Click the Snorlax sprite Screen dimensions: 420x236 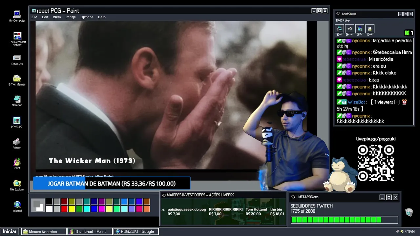click(x=340, y=174)
